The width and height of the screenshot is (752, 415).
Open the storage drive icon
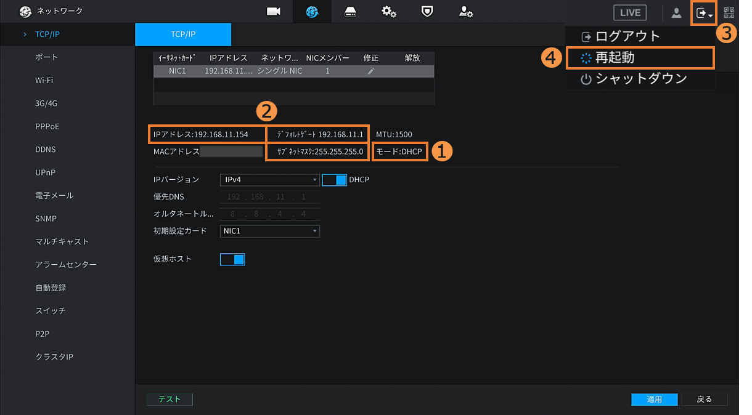pos(350,12)
